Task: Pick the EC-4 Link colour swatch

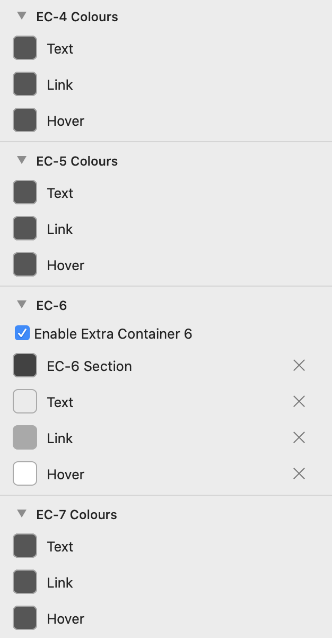Action: pos(25,84)
